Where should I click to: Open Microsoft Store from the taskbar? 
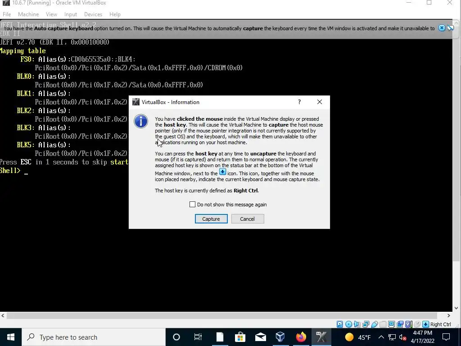[240, 337]
